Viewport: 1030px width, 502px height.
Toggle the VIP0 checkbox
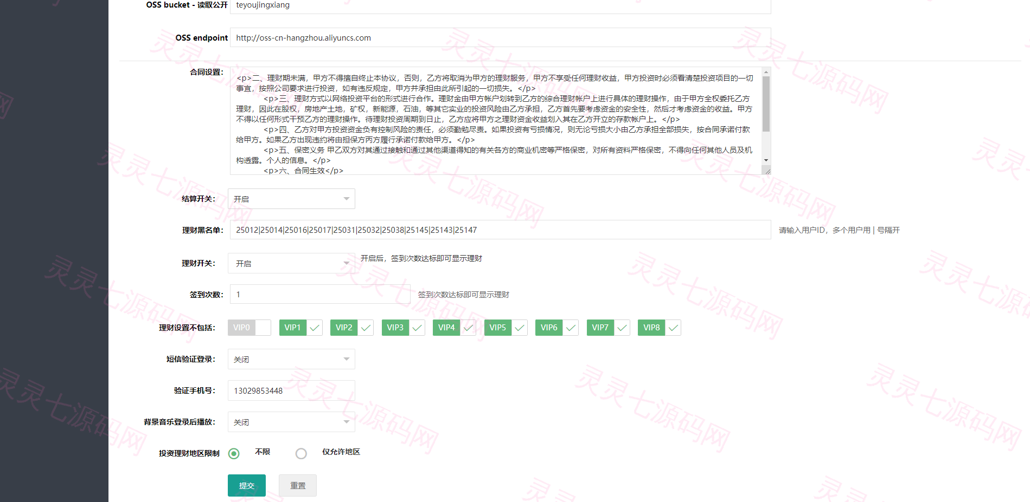pyautogui.click(x=249, y=328)
